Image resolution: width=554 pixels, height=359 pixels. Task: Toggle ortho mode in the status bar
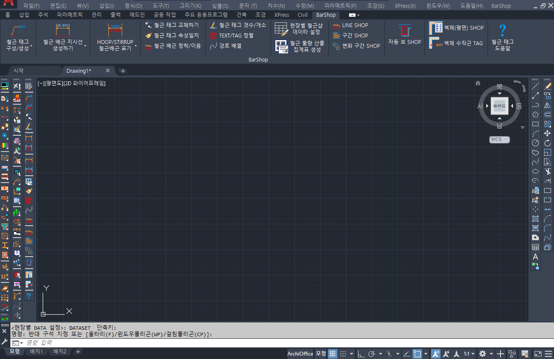pos(360,354)
